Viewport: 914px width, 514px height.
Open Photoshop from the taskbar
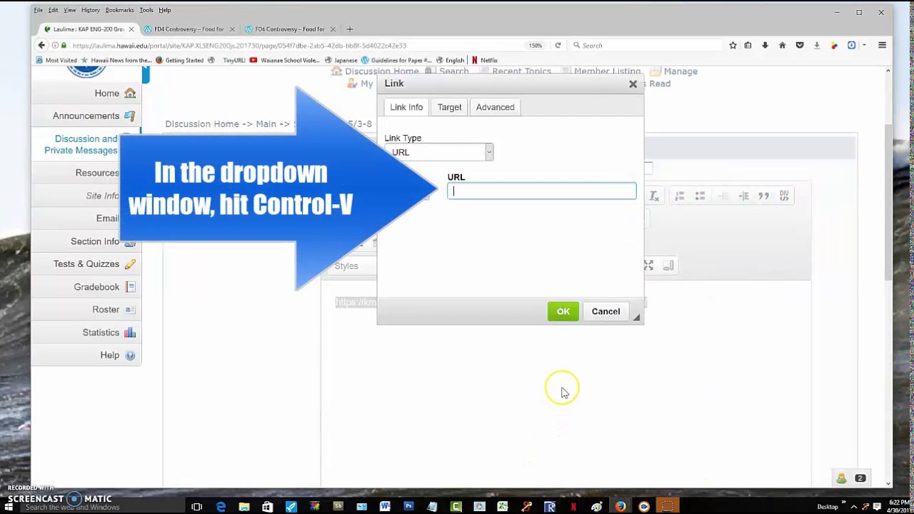[x=408, y=507]
